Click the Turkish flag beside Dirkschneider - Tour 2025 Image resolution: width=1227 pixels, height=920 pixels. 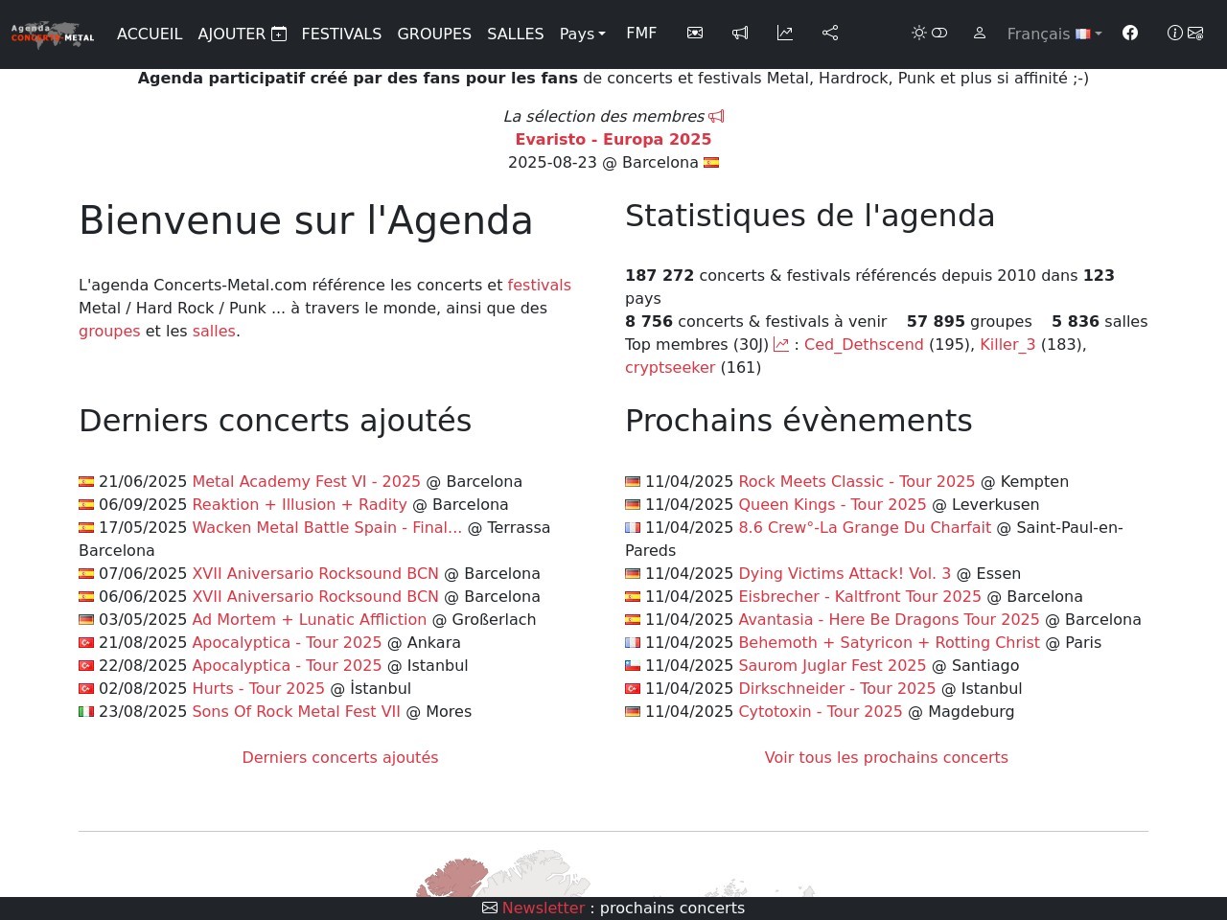tap(633, 689)
